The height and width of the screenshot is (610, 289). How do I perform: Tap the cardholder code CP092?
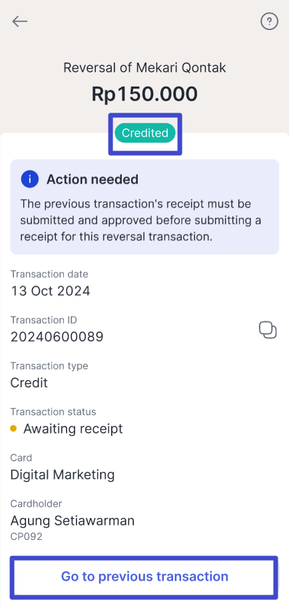[x=26, y=537]
